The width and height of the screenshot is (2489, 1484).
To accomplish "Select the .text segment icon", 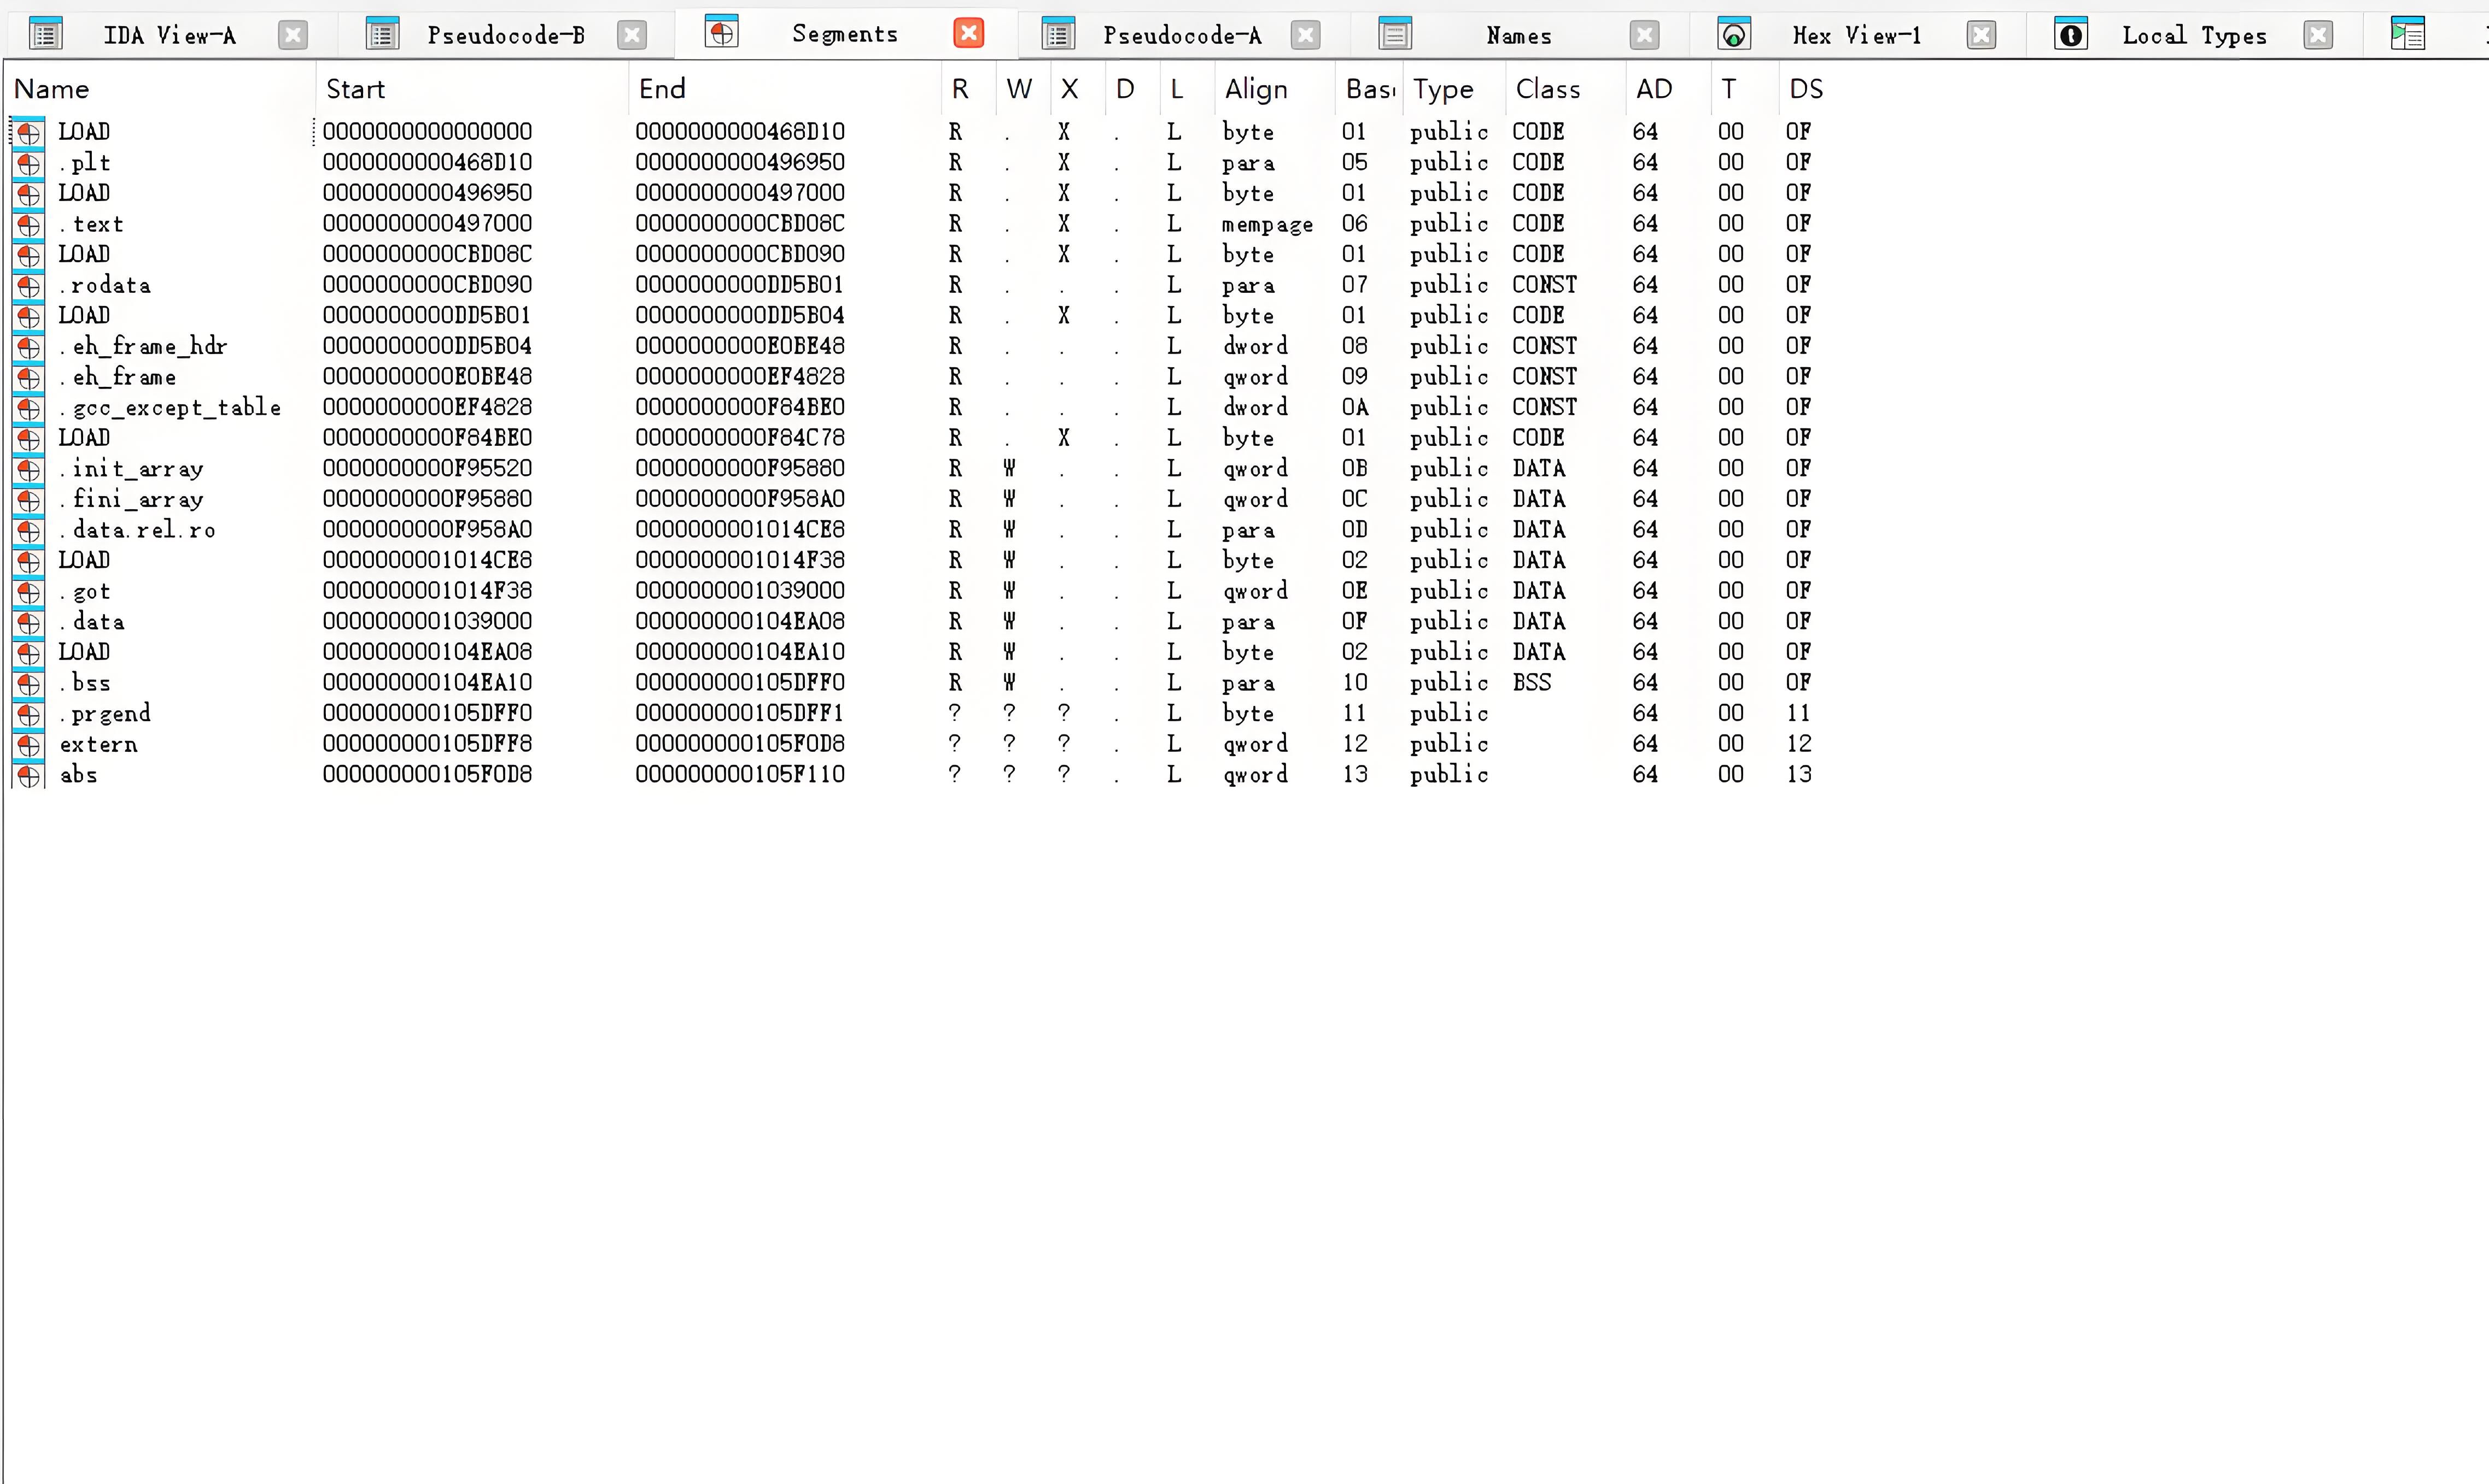I will tap(28, 224).
